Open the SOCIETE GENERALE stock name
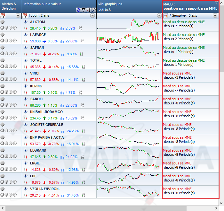 tap(47, 125)
